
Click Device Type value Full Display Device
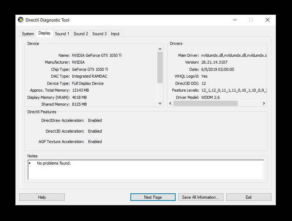tap(88, 83)
